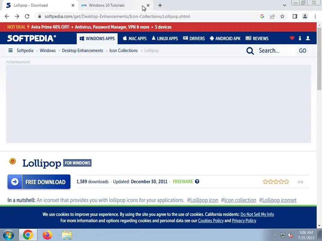The height and width of the screenshot is (241, 322).
Task: Open the hamburger menu beside breadcrumbs
Action: tap(10, 51)
